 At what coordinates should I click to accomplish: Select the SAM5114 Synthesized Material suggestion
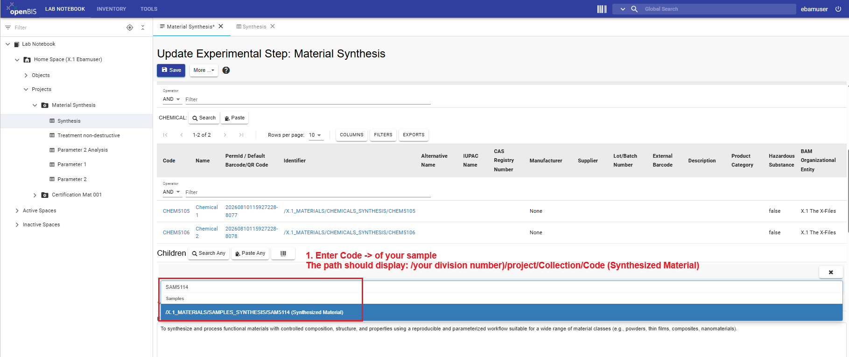[502, 312]
